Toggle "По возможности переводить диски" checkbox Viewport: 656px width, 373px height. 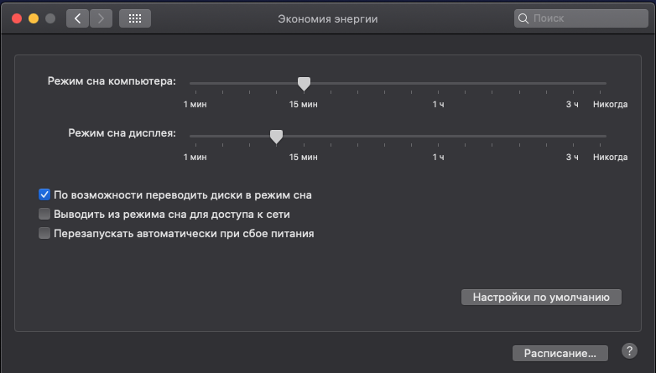[45, 194]
